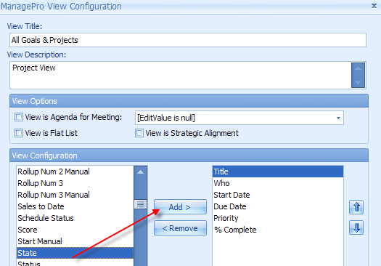This screenshot has width=381, height=266.
Task: Select Rollup Num 2 Manual in available list
Action: pos(75,172)
